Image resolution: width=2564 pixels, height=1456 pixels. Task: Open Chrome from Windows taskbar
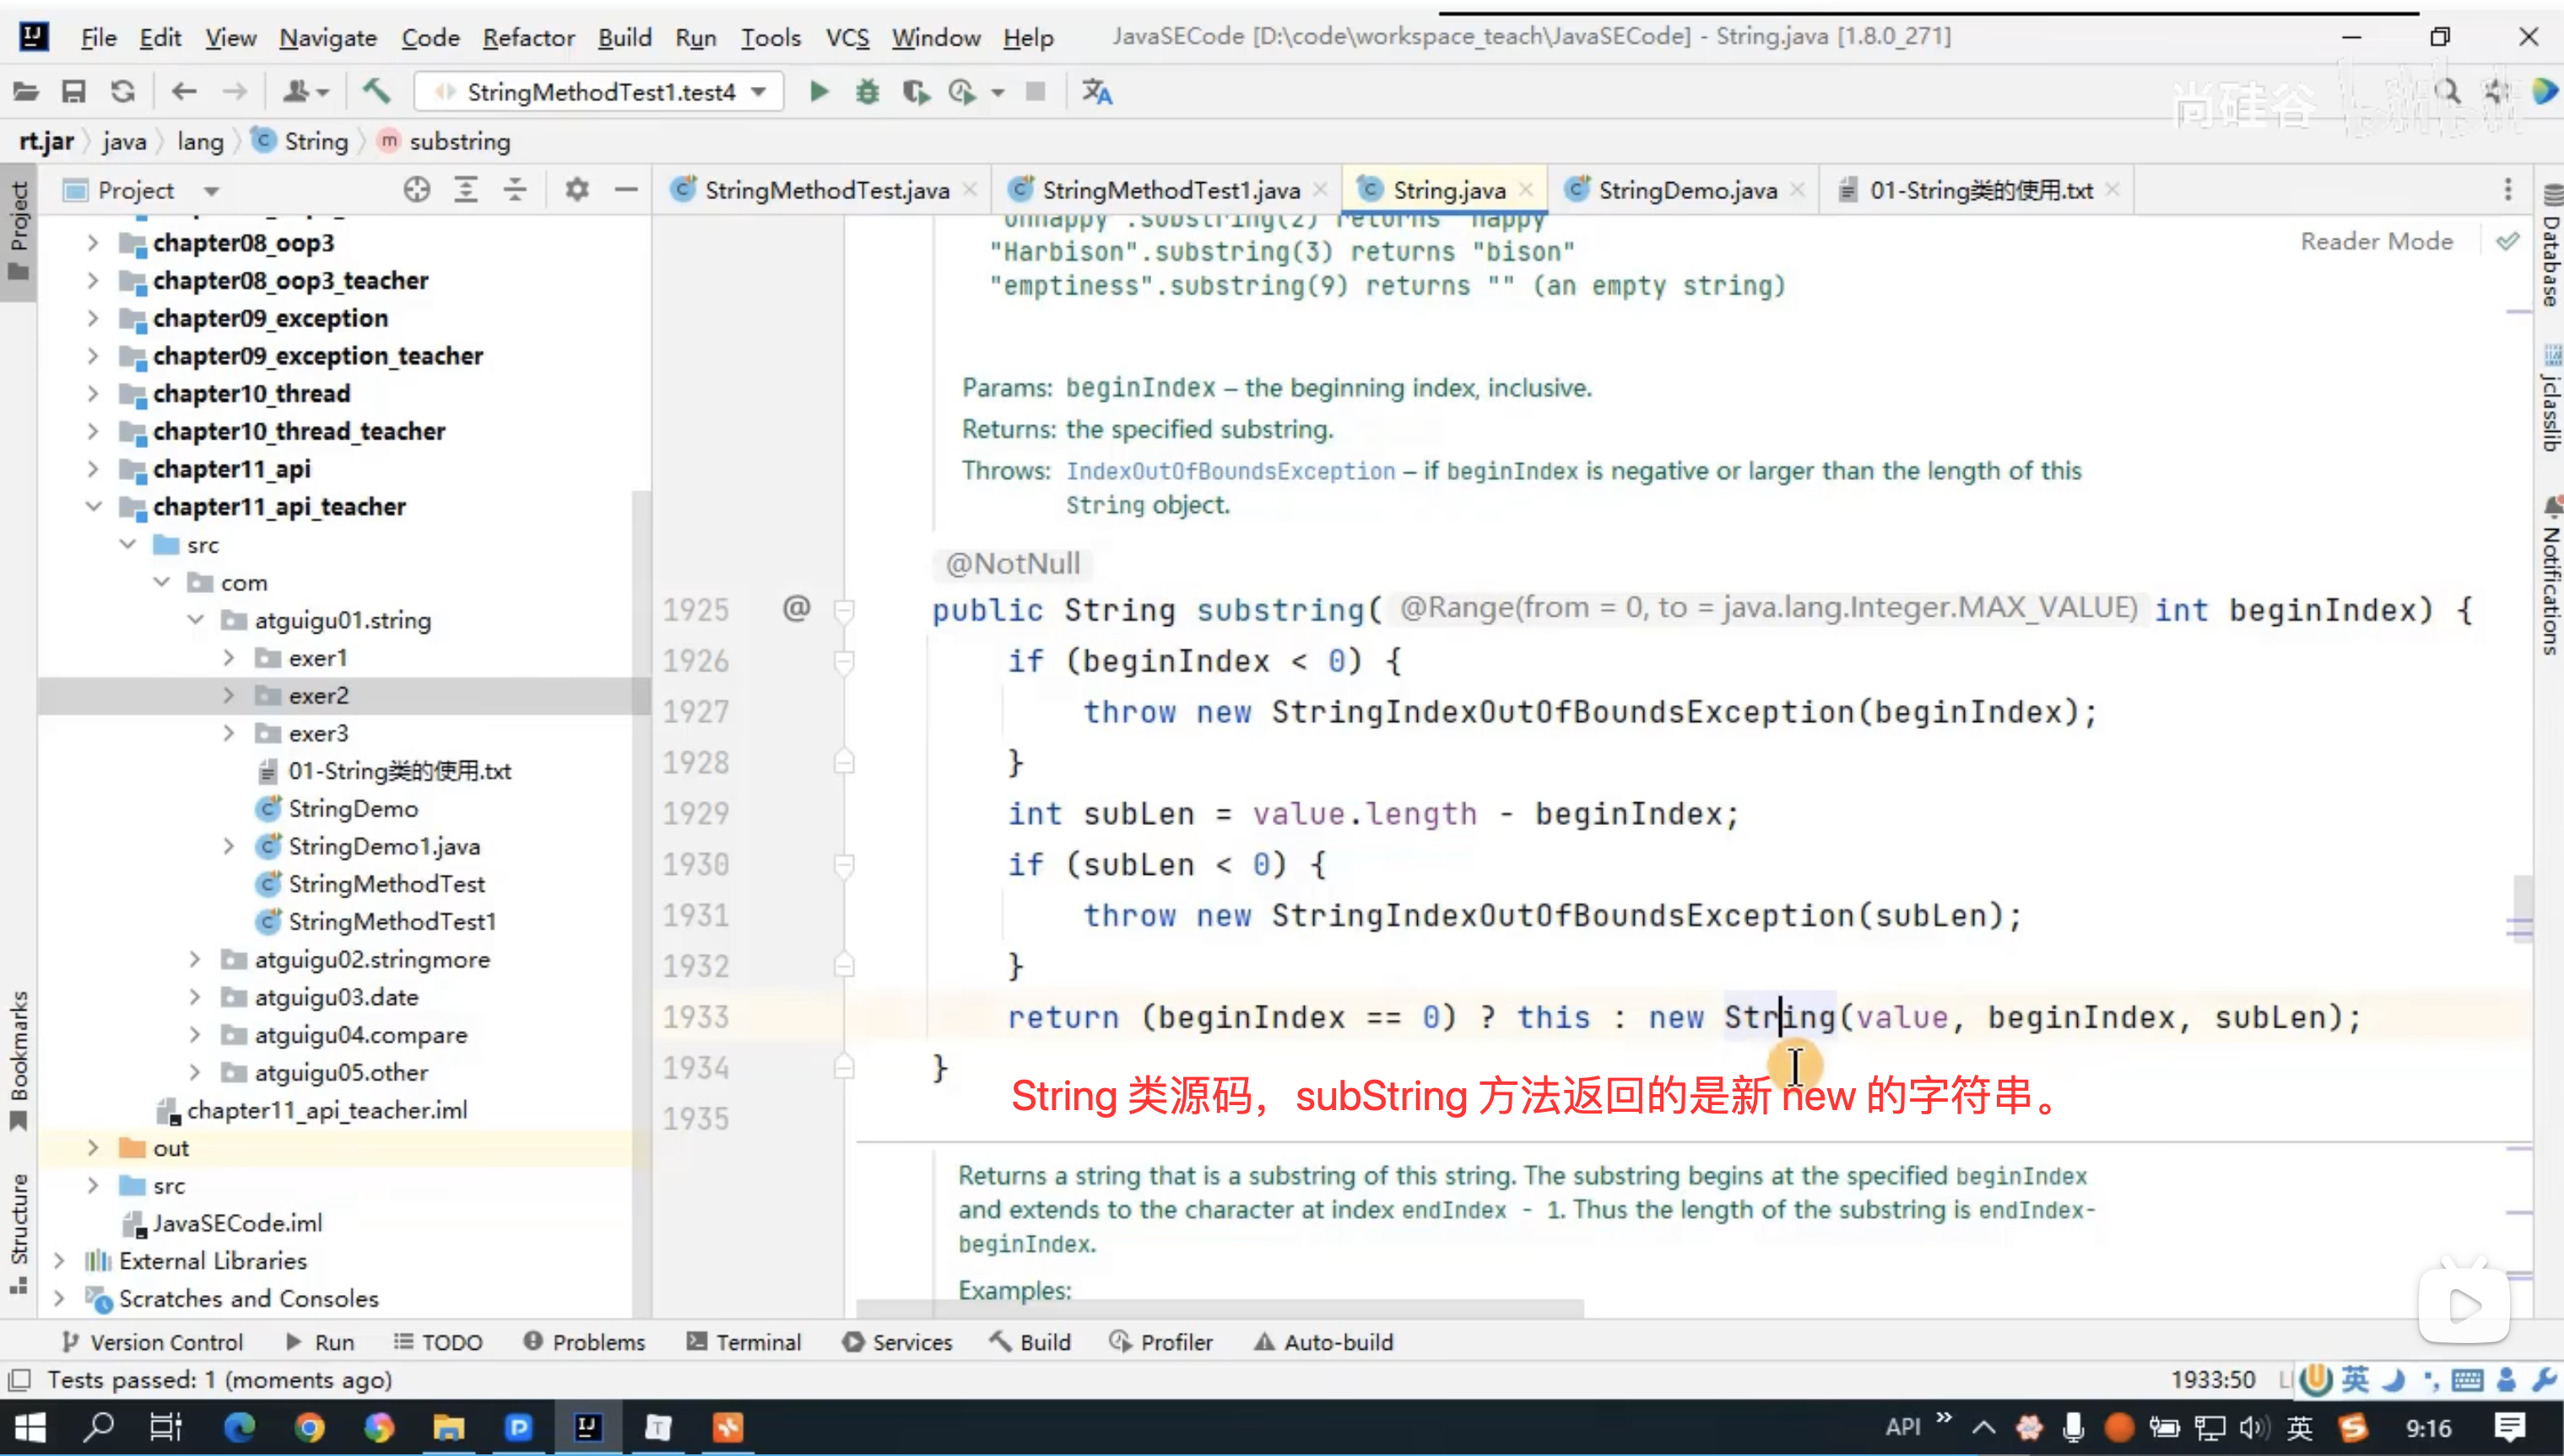[x=309, y=1427]
